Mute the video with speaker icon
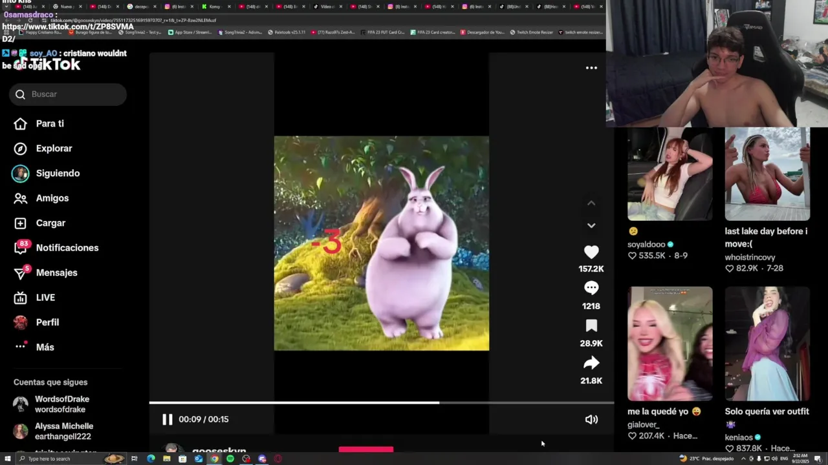 pos(591,419)
